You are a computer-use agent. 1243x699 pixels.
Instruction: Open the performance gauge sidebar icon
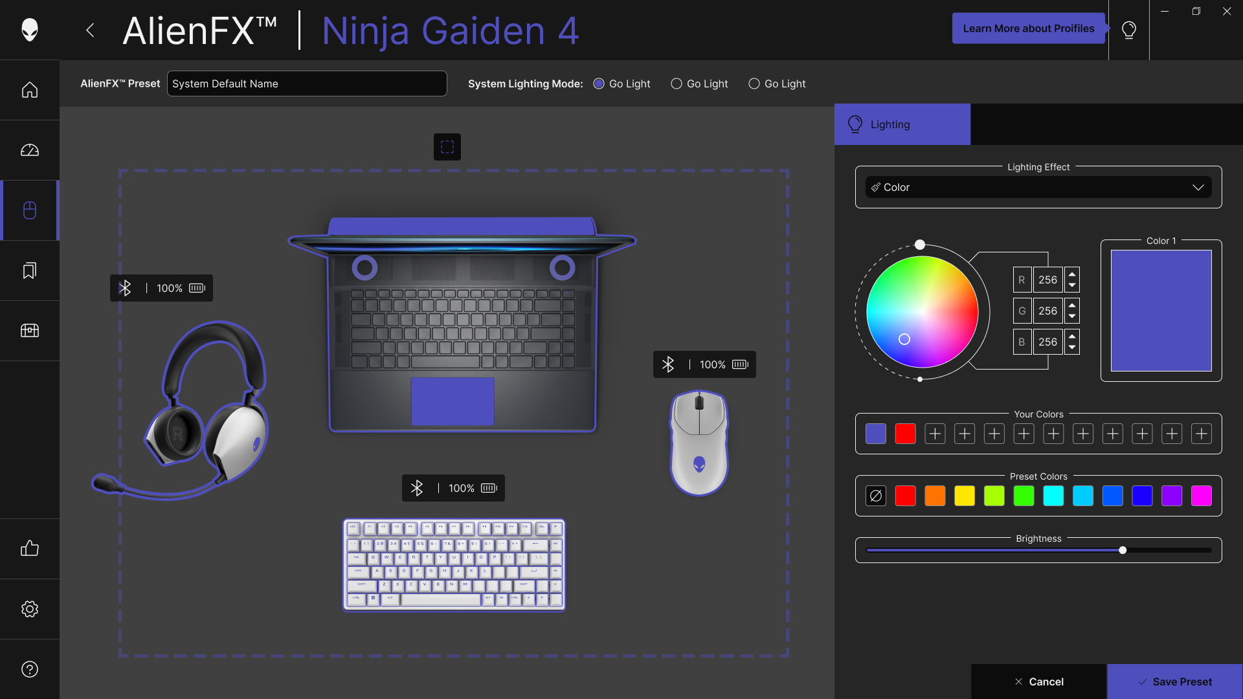pyautogui.click(x=30, y=150)
